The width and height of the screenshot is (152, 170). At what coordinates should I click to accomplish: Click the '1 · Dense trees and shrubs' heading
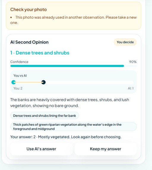pos(40,53)
